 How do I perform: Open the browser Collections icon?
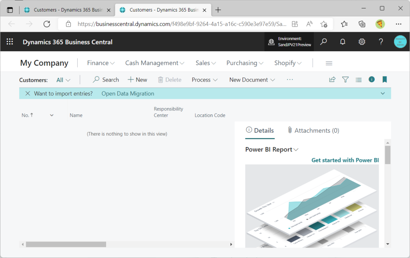tap(362, 24)
